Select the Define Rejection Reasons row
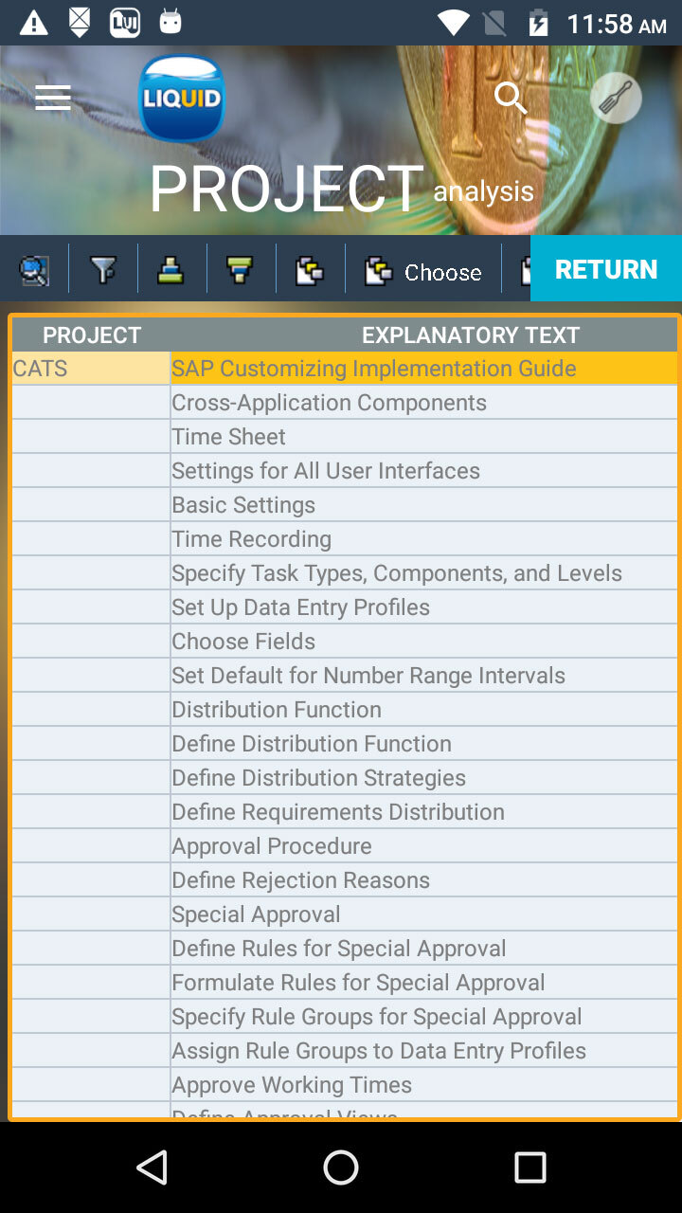The image size is (682, 1213). coord(422,880)
